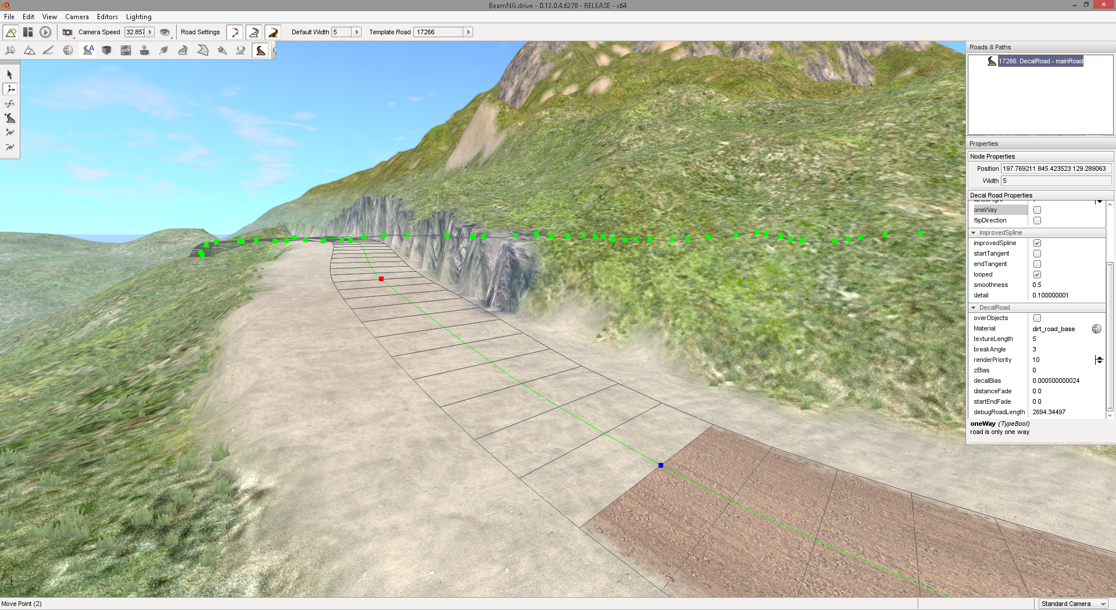
Task: Choose the Create Road tool in the left toolbar
Action: [x=10, y=118]
